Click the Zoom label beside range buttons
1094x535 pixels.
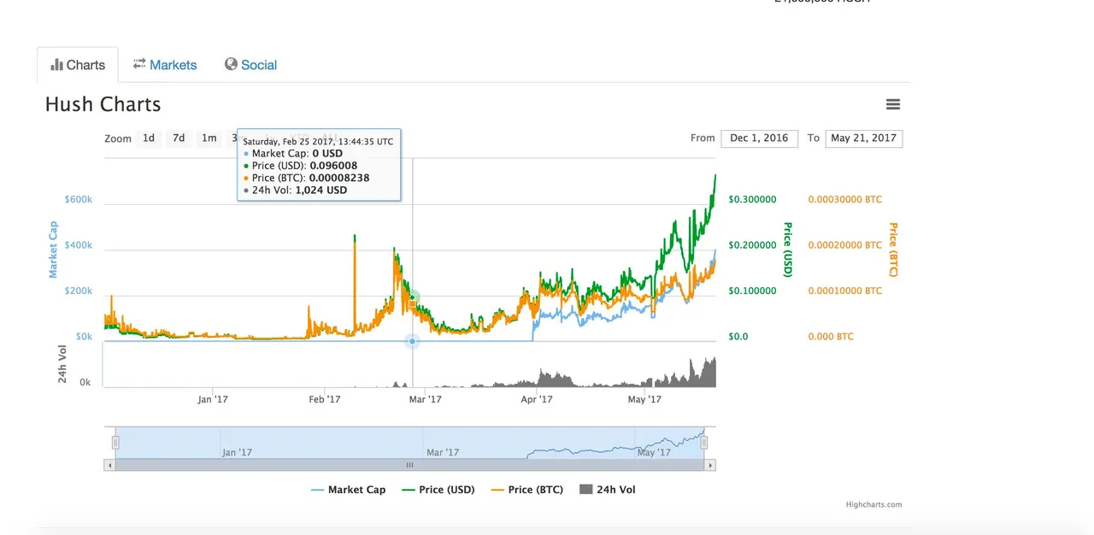118,138
